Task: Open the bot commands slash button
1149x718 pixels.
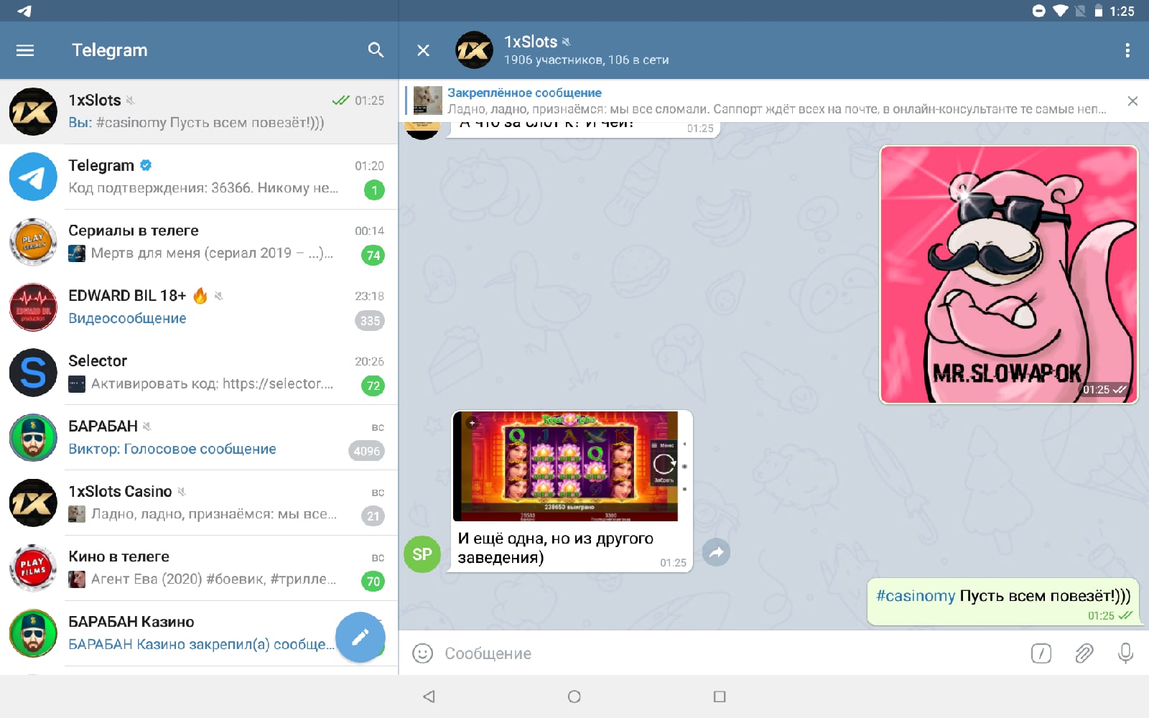Action: click(1041, 653)
